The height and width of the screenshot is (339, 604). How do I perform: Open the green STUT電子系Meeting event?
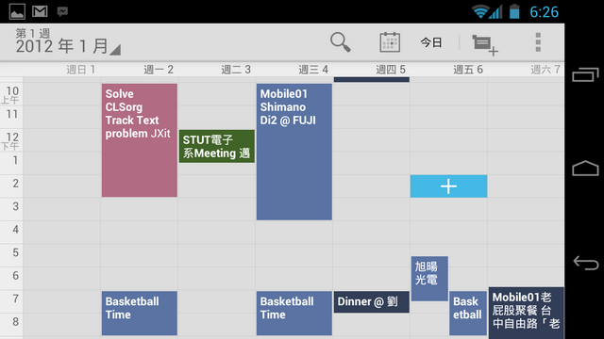[x=217, y=147]
